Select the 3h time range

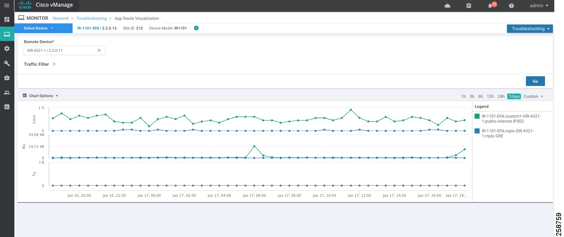tap(472, 96)
